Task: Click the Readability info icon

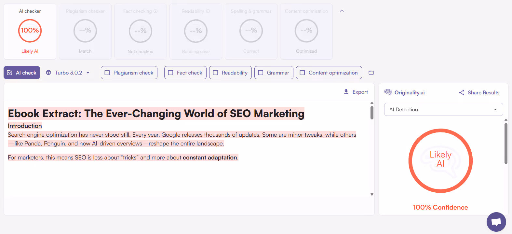Action: 208,11
